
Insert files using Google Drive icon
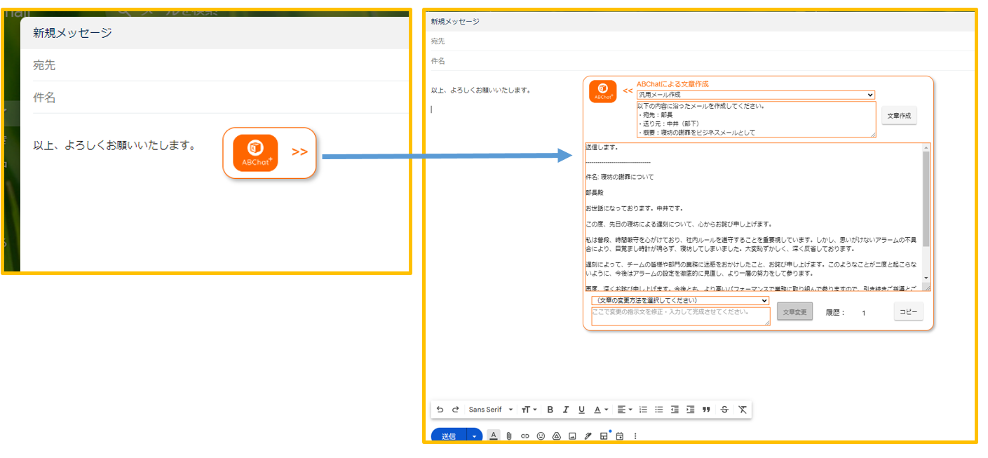pos(556,436)
